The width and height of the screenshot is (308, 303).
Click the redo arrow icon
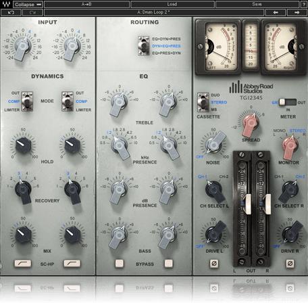[32, 12]
